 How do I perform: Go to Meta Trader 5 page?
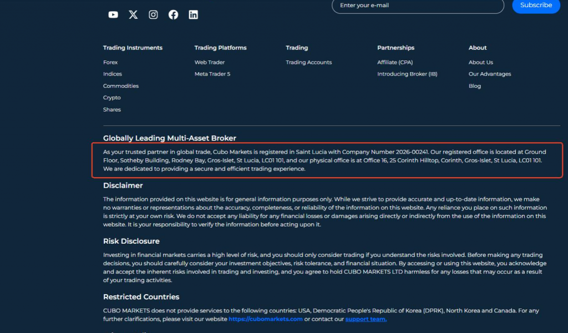point(212,74)
